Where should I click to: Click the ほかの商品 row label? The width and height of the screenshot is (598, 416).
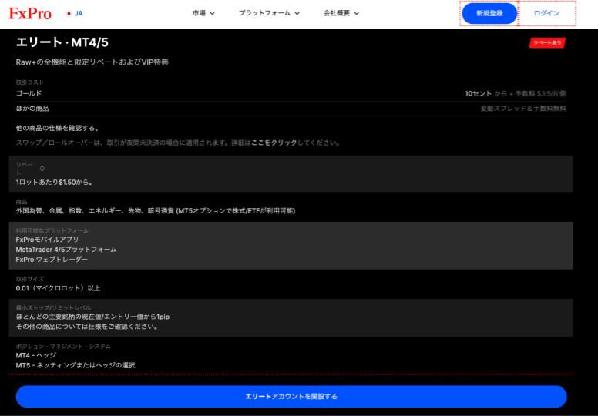click(32, 109)
